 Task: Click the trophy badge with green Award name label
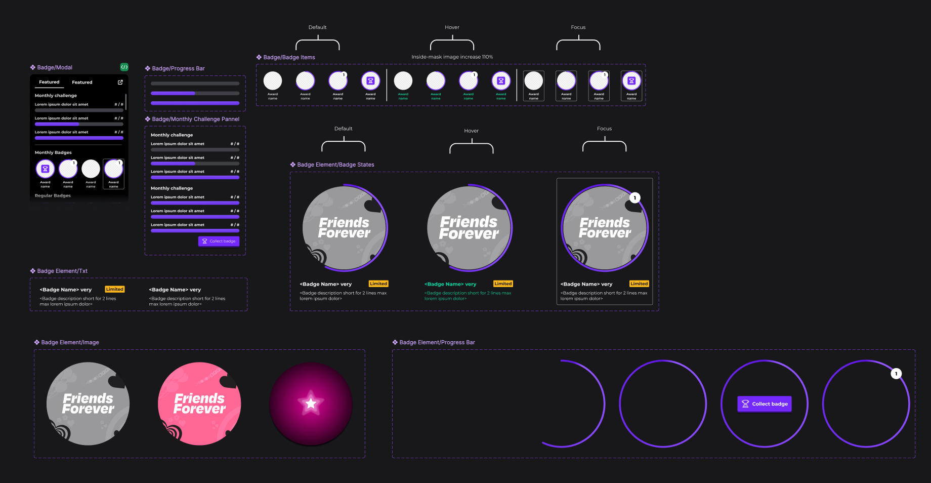click(x=501, y=81)
